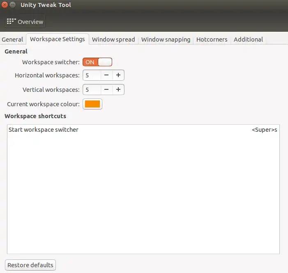Go to Window snapping tab
Viewport: 288px width, 273px height.
[166, 40]
